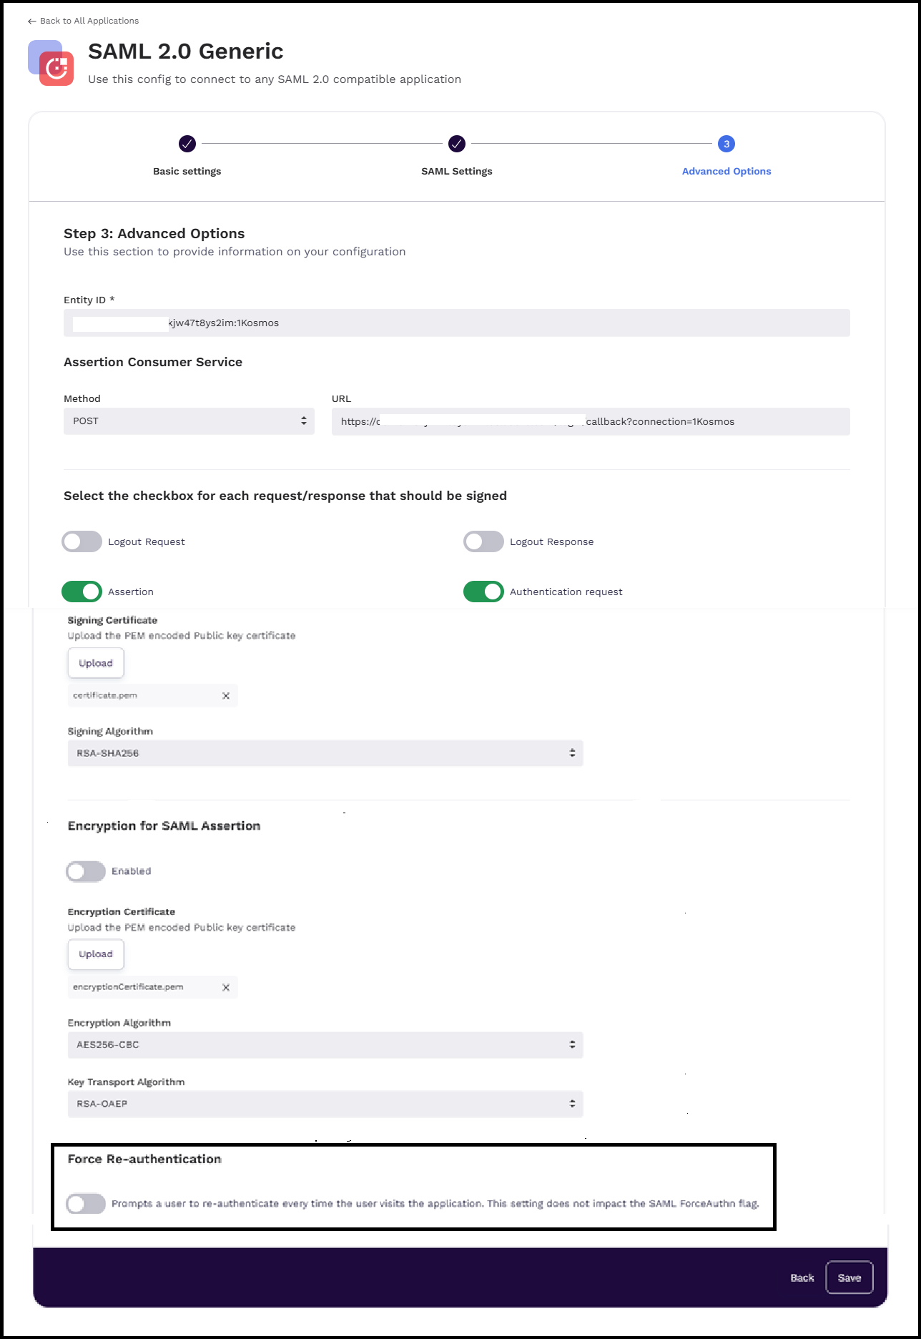
Task: Enable the Logout Request signing toggle
Action: (x=82, y=541)
